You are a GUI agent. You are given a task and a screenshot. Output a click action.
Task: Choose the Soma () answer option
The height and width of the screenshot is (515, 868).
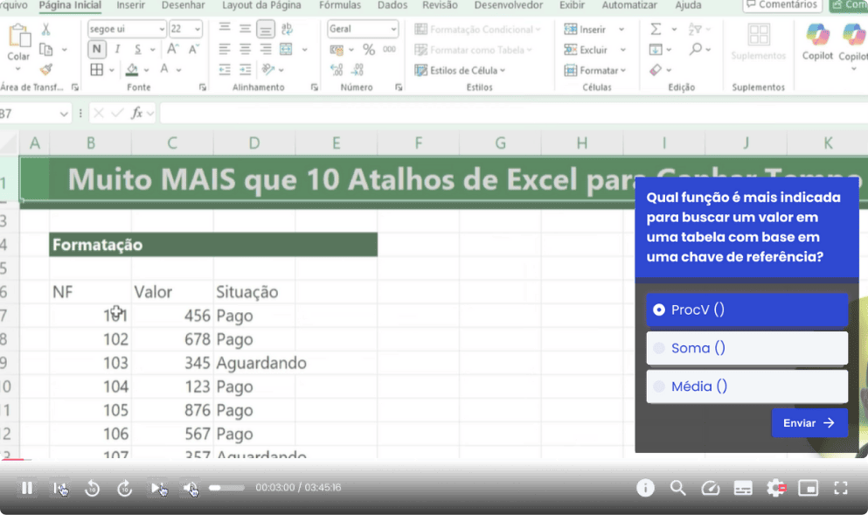pyautogui.click(x=746, y=348)
